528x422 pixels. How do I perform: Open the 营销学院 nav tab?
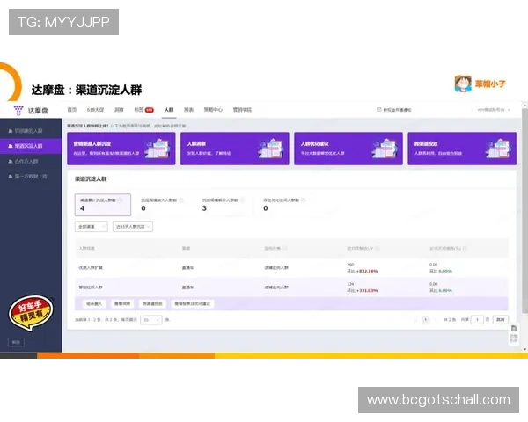pyautogui.click(x=242, y=110)
